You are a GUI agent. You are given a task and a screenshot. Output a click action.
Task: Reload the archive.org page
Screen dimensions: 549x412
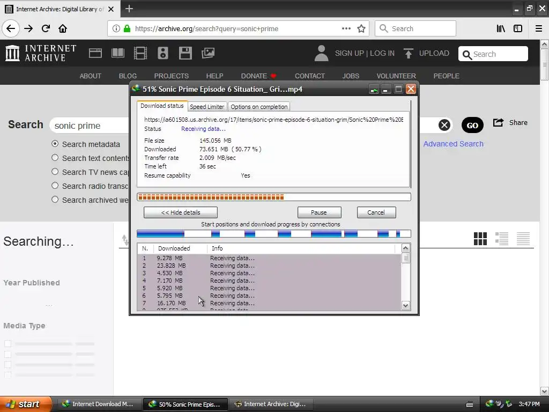(46, 28)
